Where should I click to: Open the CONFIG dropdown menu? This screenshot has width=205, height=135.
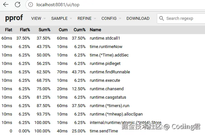[x=111, y=18]
